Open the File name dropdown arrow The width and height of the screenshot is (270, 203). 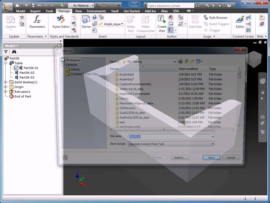point(213,137)
